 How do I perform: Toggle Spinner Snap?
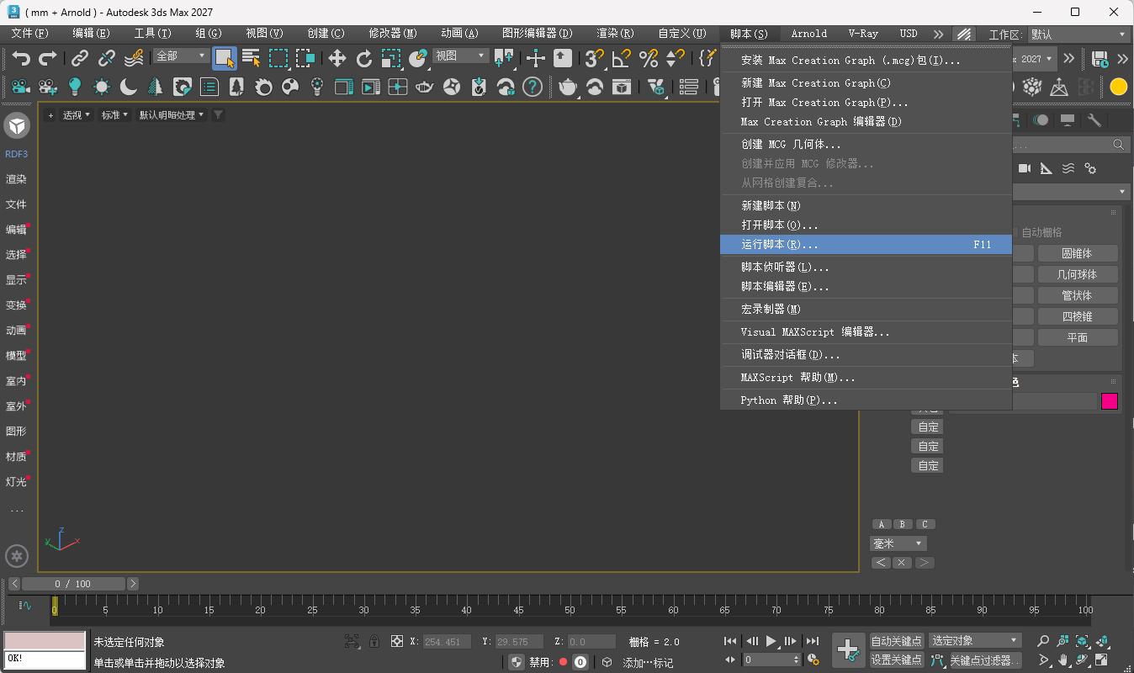[675, 58]
